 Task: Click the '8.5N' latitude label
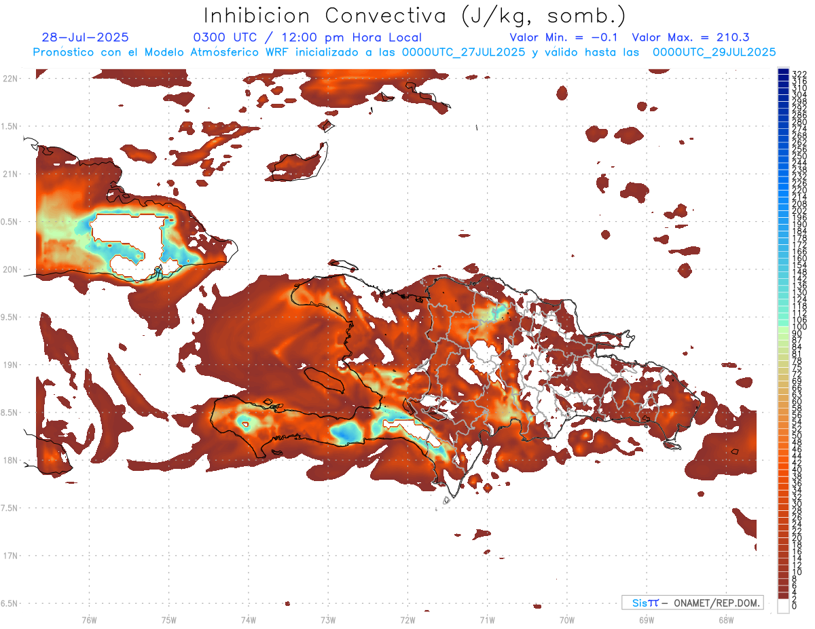click(x=10, y=413)
